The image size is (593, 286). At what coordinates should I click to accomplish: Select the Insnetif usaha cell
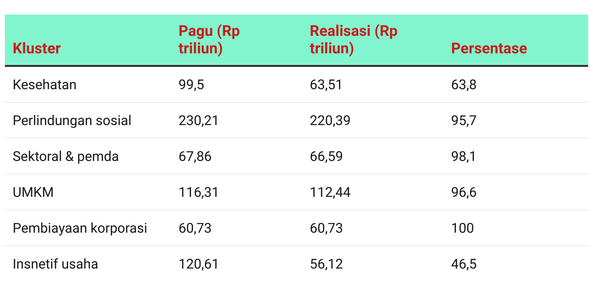pos(55,264)
